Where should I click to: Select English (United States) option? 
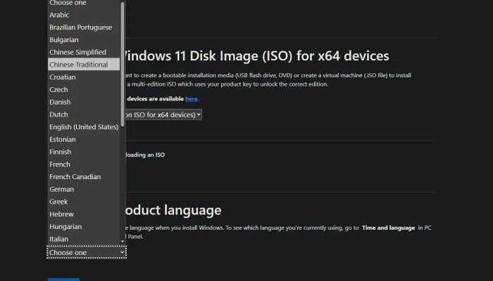pos(84,127)
